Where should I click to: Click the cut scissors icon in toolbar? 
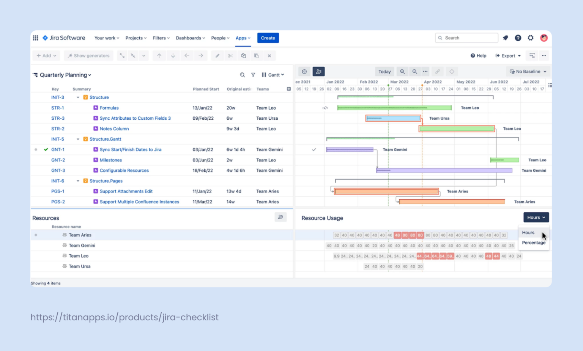tap(230, 56)
